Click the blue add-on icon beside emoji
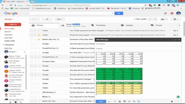The image size is (185, 104). point(138,101)
